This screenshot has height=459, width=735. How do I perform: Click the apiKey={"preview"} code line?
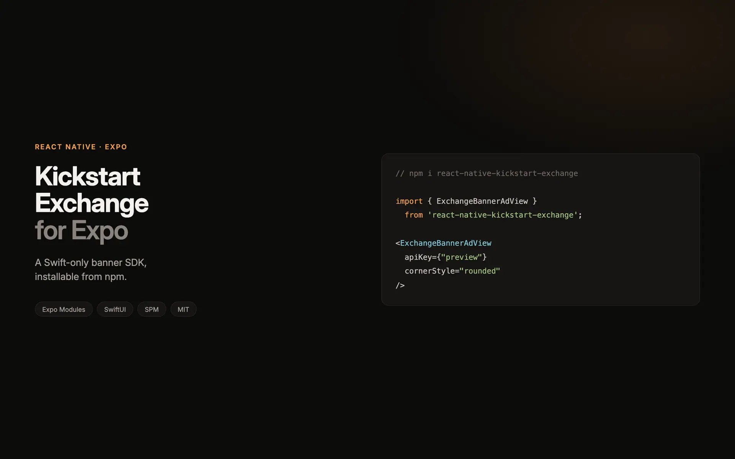point(446,257)
